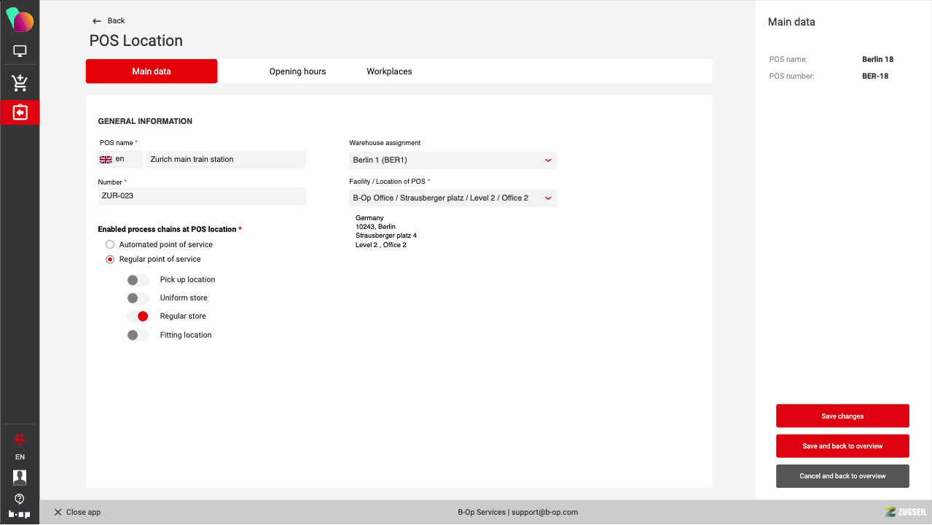The height and width of the screenshot is (525, 932).
Task: Click the Number input field
Action: 202,196
